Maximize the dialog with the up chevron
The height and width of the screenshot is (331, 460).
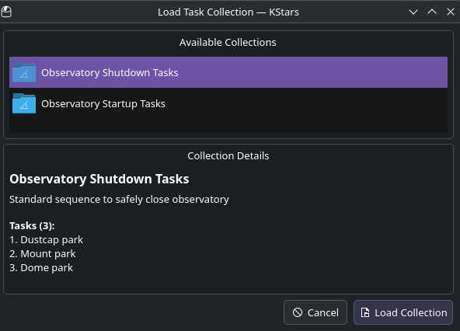(432, 12)
